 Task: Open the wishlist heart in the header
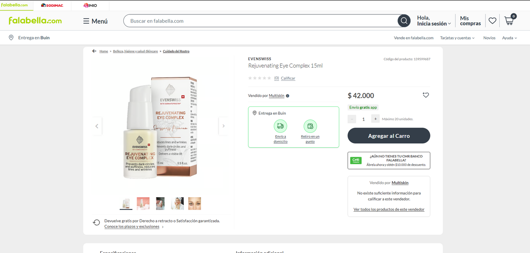(x=493, y=21)
